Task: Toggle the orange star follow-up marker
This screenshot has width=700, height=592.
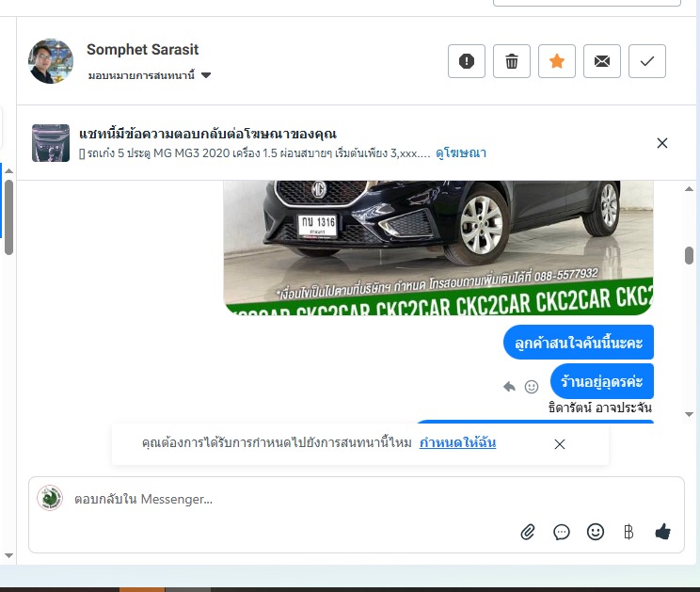Action: click(x=557, y=61)
